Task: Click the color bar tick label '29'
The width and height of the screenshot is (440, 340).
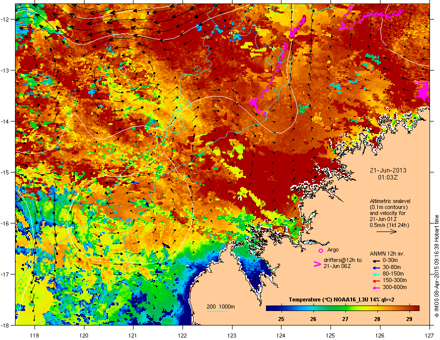Action: (409, 319)
